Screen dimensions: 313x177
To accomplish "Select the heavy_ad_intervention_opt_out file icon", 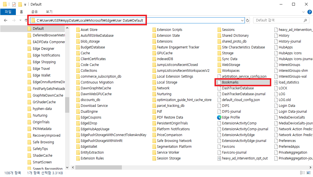I will [219, 158].
